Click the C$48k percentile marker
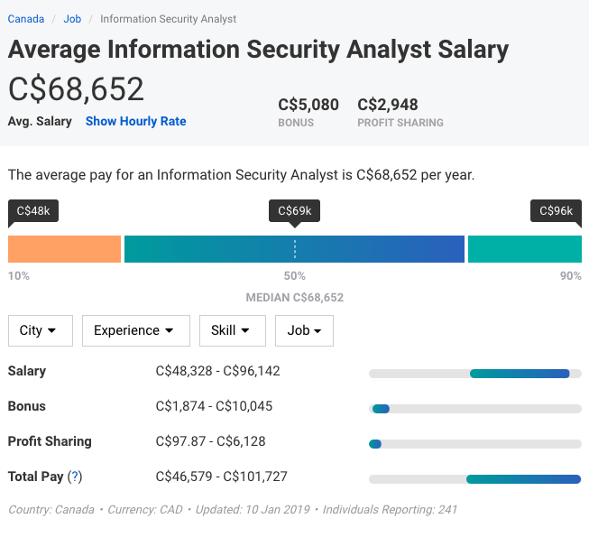Viewport: 589px width, 537px height. 32,211
